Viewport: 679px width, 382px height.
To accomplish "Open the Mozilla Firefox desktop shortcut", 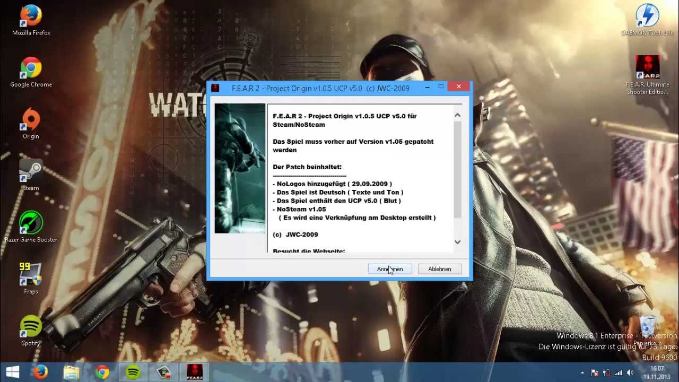I will click(x=31, y=21).
